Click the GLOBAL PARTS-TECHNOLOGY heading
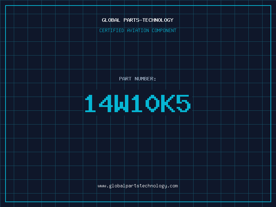The height and width of the screenshot is (207, 276). [x=138, y=20]
